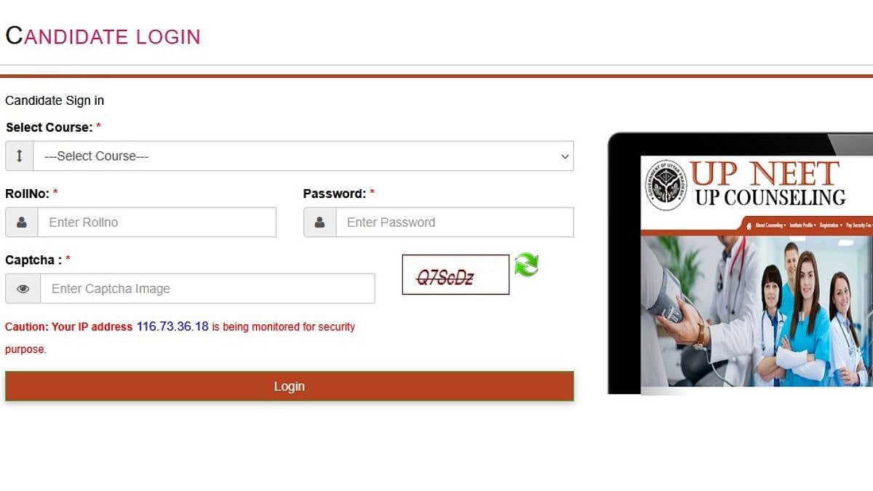Click the eye icon beside the Captcha field
873x491 pixels.
(x=23, y=289)
